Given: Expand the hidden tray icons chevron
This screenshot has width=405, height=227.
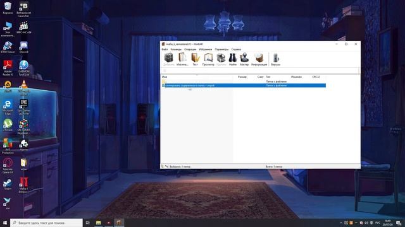Looking at the screenshot, I should click(x=340, y=223).
